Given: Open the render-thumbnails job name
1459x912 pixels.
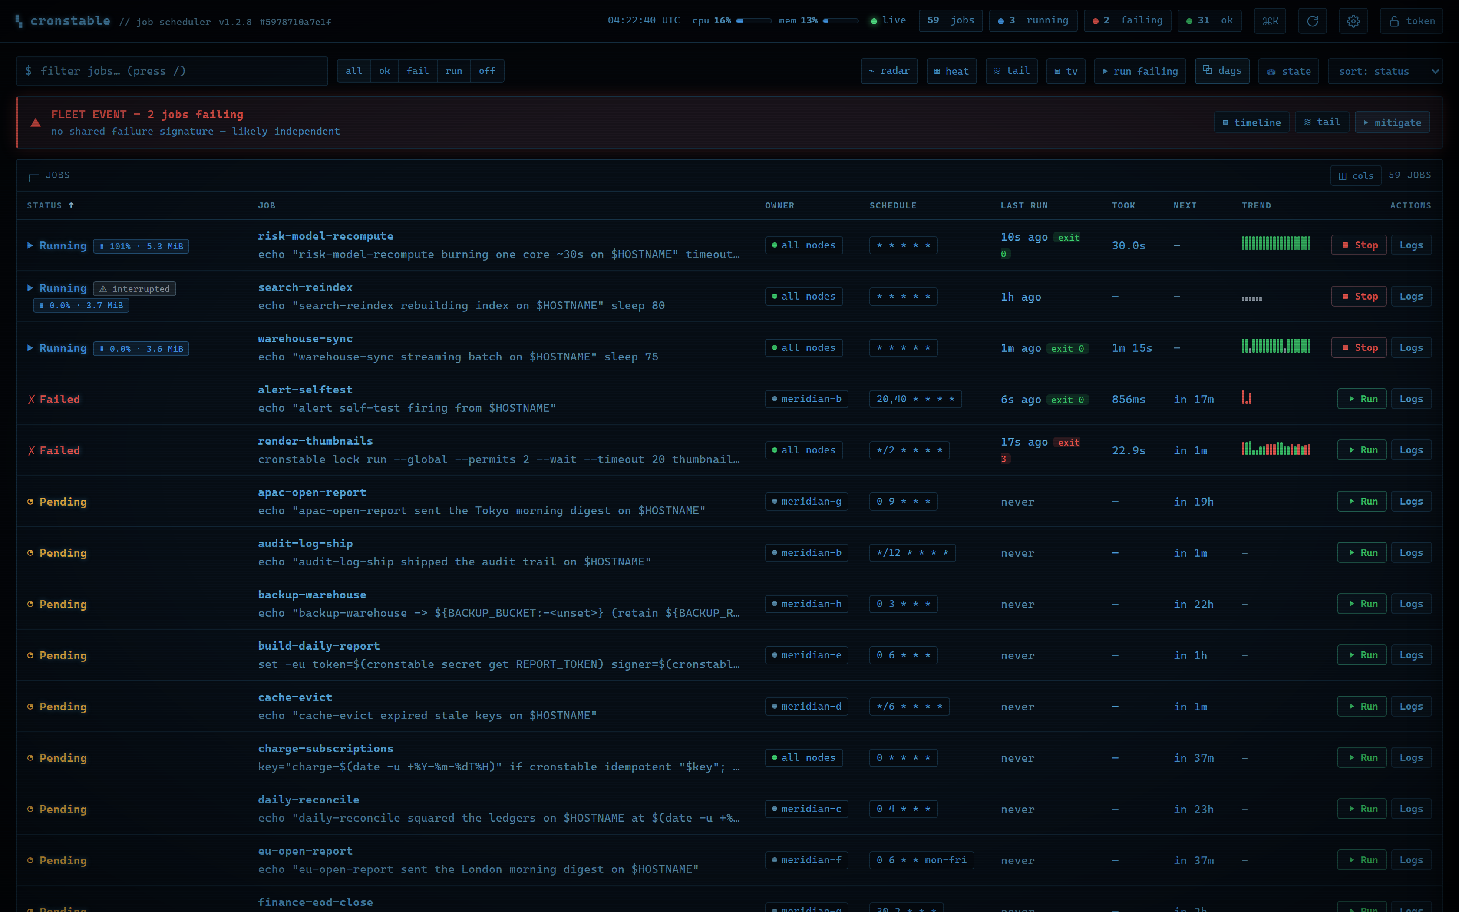Looking at the screenshot, I should pyautogui.click(x=315, y=441).
